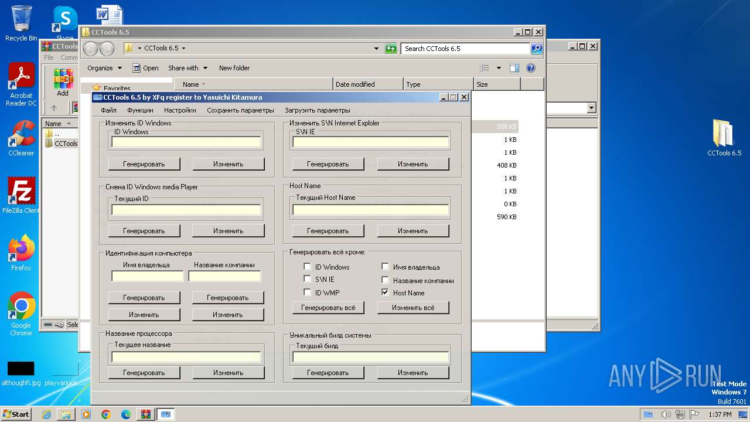Open Acrobat Reader DC desktop icon
The height and width of the screenshot is (422, 750).
21,84
